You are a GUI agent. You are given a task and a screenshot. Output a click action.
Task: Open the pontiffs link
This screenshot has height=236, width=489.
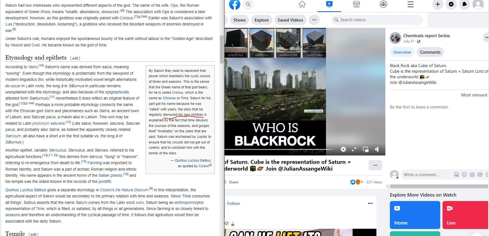(x=105, y=181)
